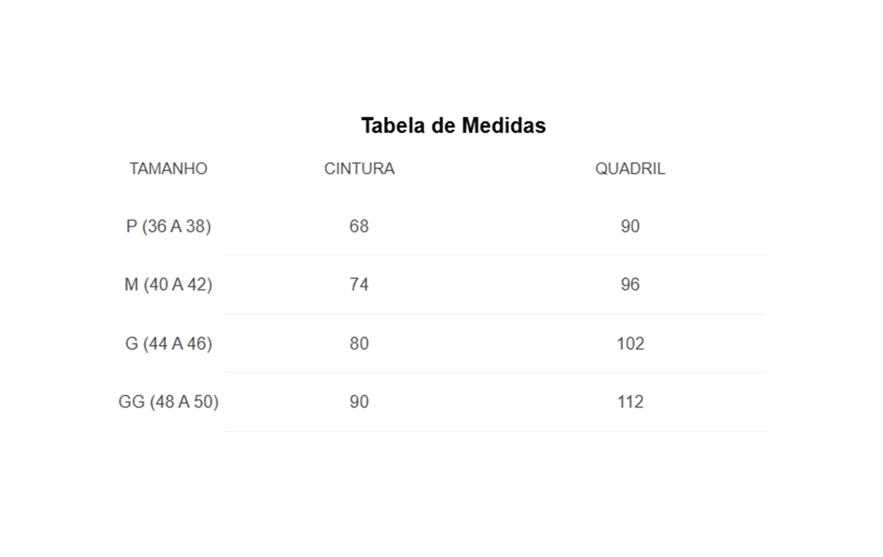Viewport: 883px width, 557px height.
Task: Select hip value 102 for size G
Action: tap(631, 344)
